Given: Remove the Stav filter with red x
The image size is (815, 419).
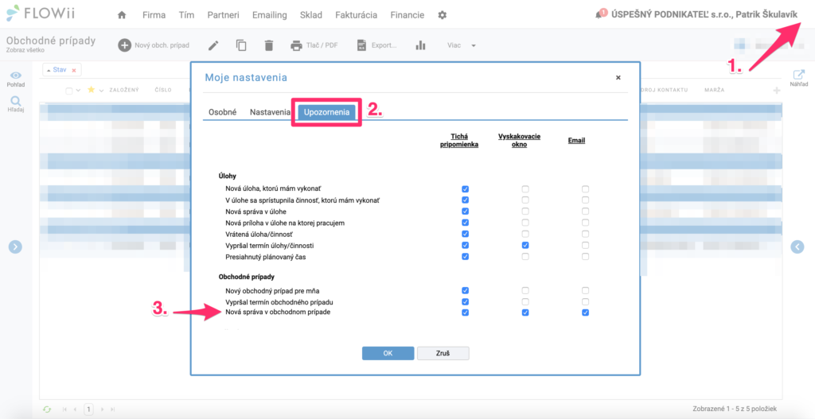Looking at the screenshot, I should pos(74,70).
